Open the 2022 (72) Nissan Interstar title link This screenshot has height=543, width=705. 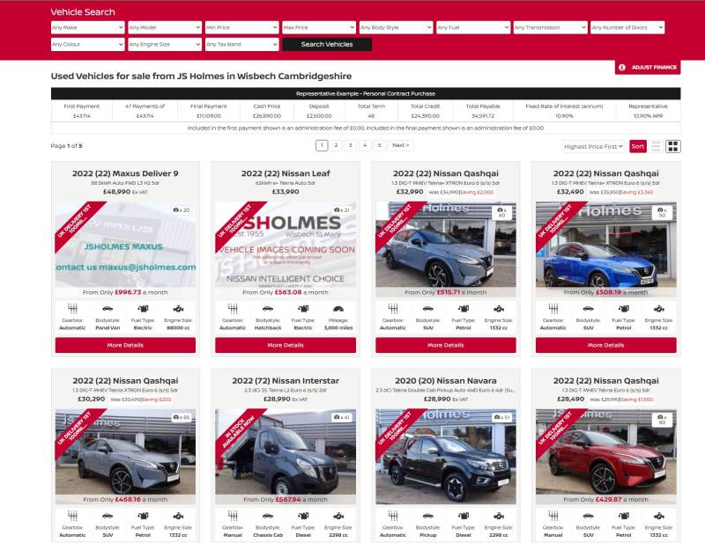pos(286,380)
